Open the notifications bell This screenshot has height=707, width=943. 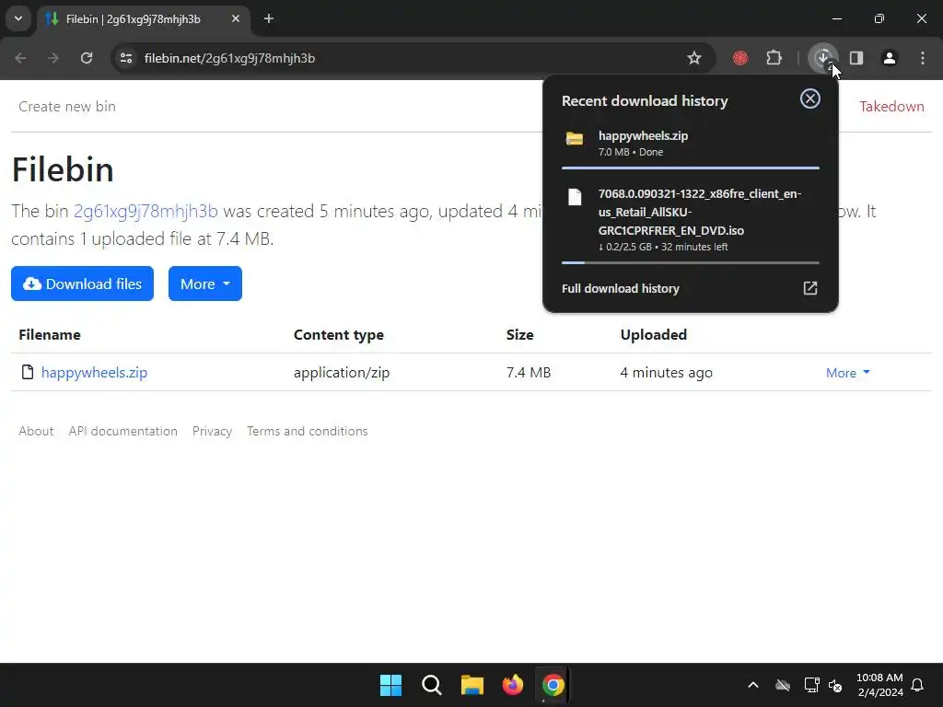[x=918, y=685]
